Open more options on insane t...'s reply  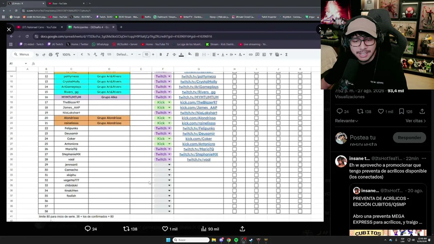[424, 158]
